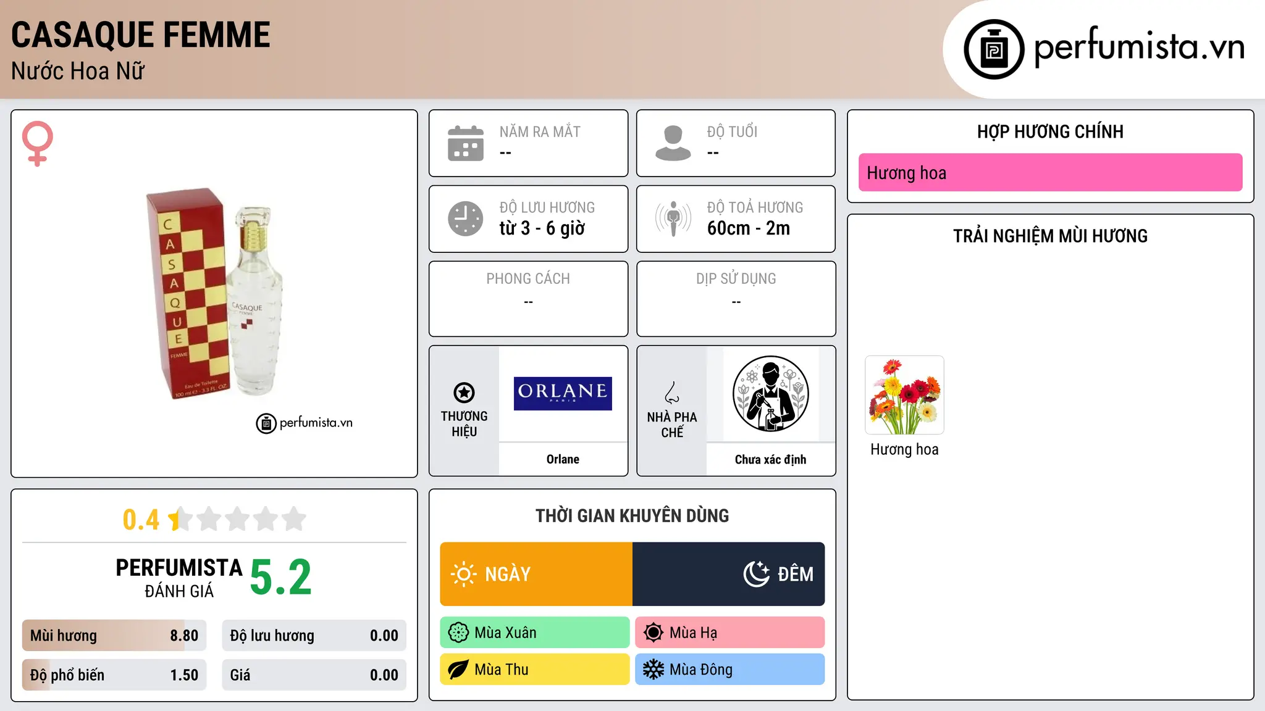The image size is (1265, 711).
Task: Click the five-star rating icons
Action: 237,519
